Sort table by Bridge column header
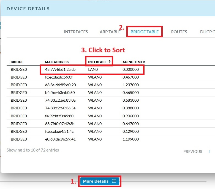 point(17,62)
